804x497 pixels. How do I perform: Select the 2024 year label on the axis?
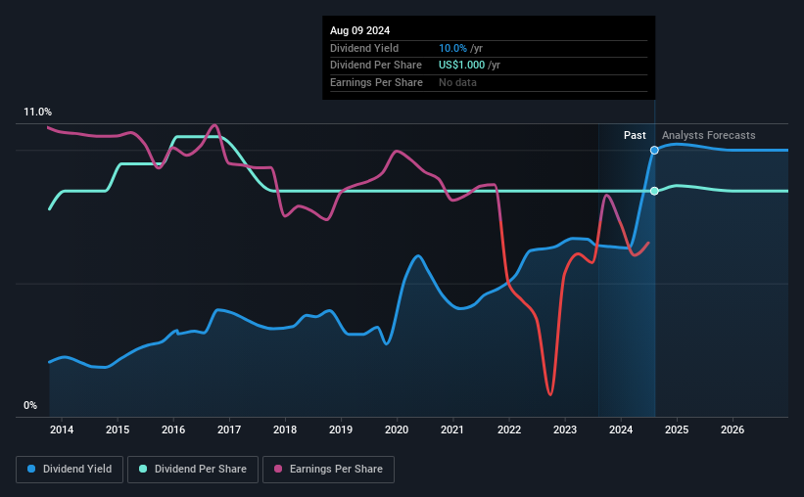tap(621, 429)
